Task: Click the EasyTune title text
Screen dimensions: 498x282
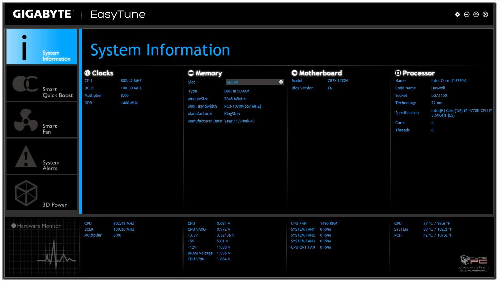Action: [x=118, y=15]
